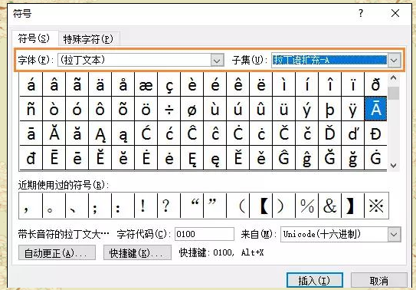Click the 字符代码 input field showing 0100

click(205, 234)
